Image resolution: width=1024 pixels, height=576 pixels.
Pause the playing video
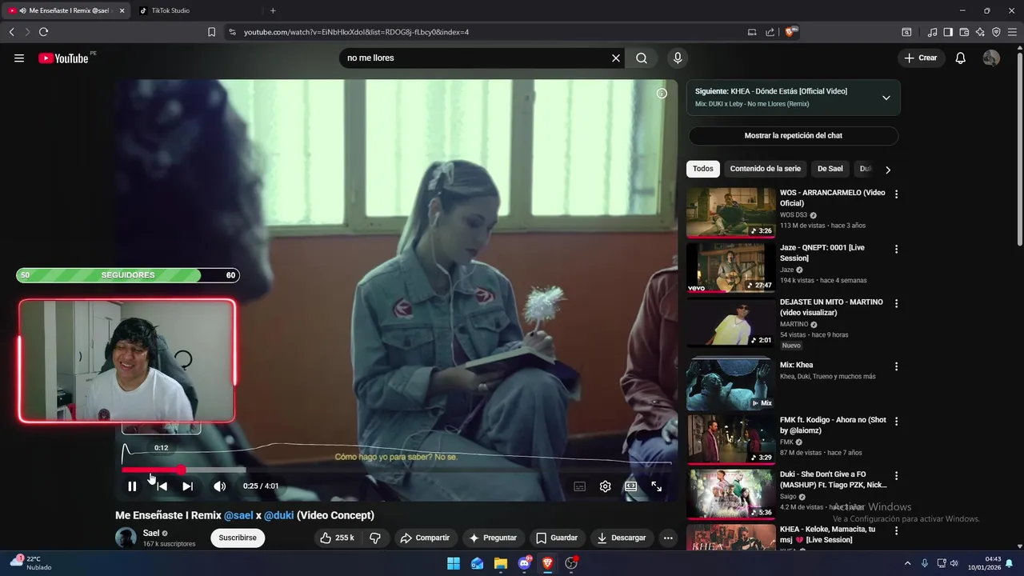pos(132,486)
